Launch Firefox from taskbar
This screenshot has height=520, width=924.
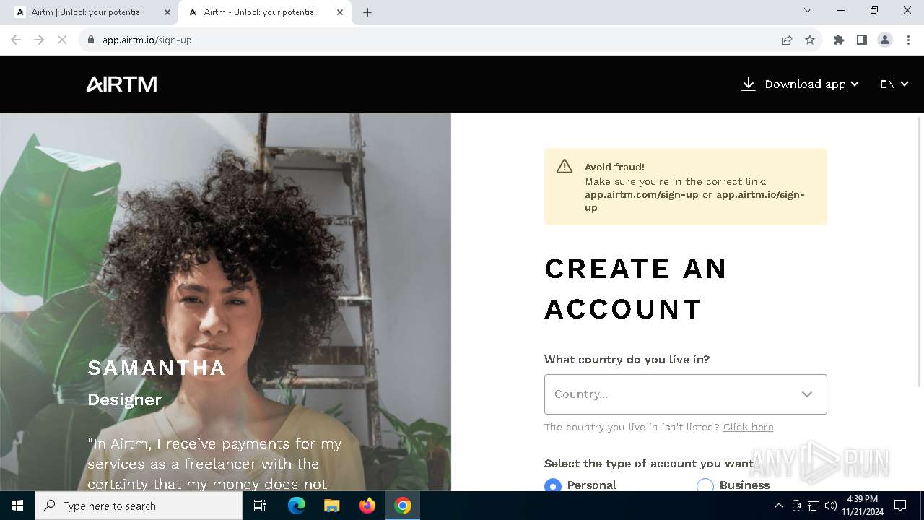coord(367,506)
